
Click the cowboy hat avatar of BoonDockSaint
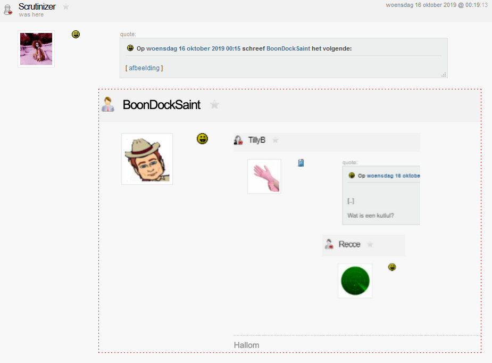coord(147,159)
